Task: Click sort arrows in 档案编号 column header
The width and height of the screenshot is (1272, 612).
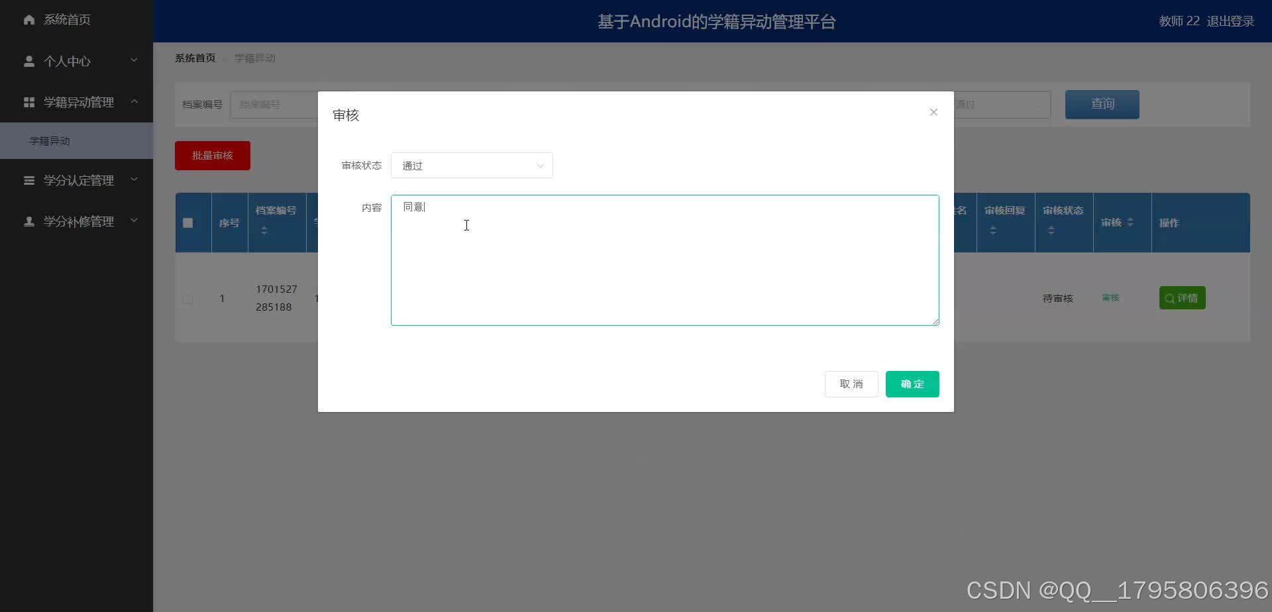Action: pos(264,230)
